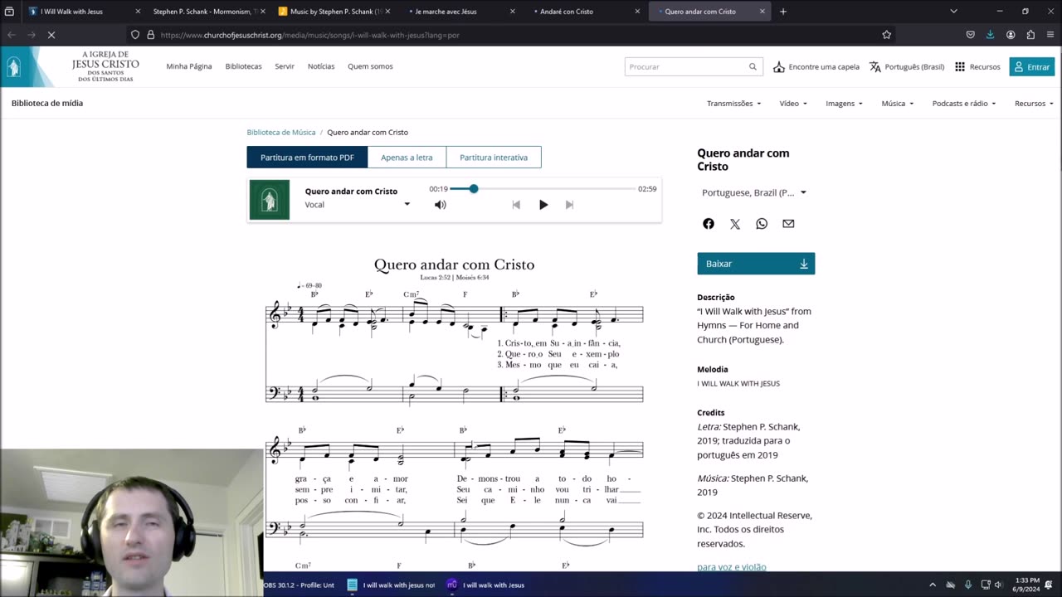Open Quem somos menu item

tap(370, 66)
